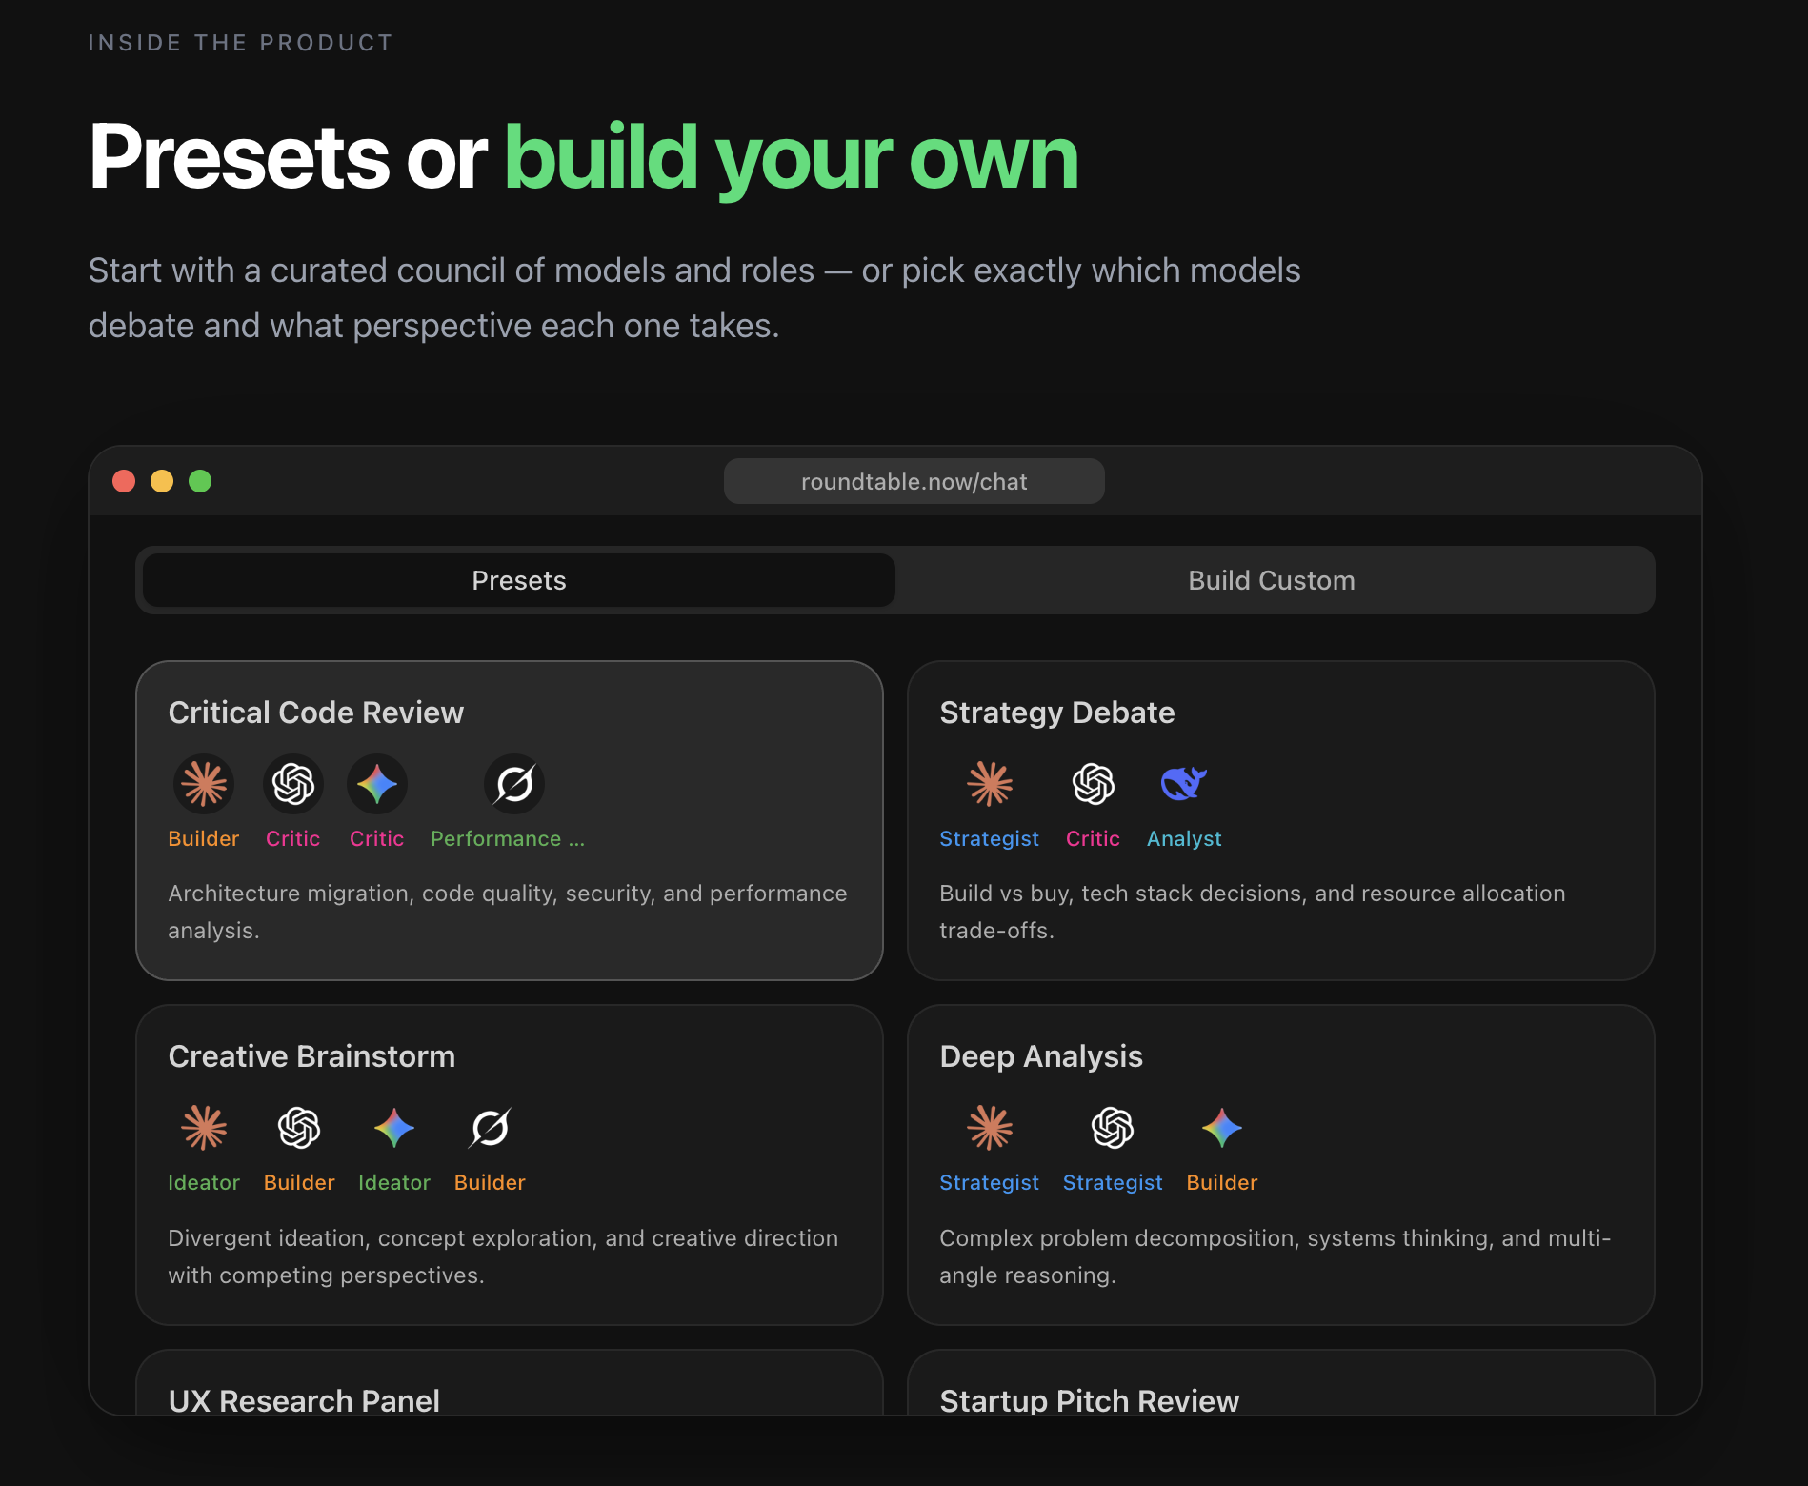Click the Analyst label in Strategy Debate
This screenshot has height=1486, width=1808.
(1184, 838)
